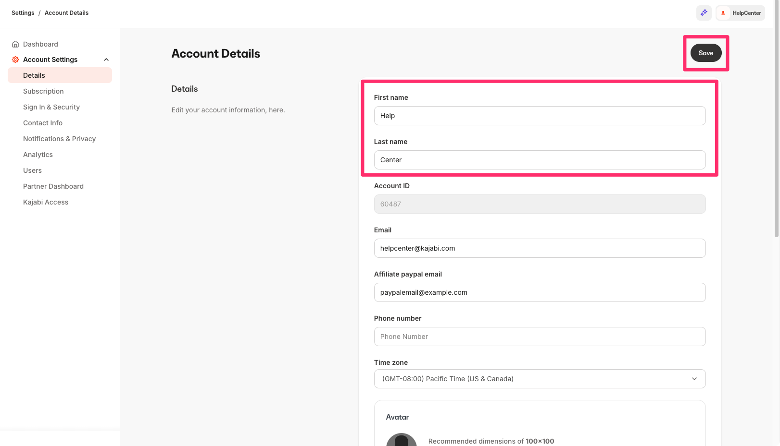The width and height of the screenshot is (780, 446).
Task: Open Sign In & Security settings
Action: [x=51, y=107]
